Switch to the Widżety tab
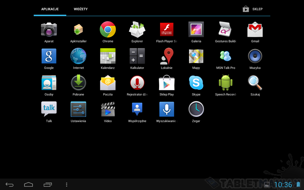This screenshot has height=190, width=304. 81,9
